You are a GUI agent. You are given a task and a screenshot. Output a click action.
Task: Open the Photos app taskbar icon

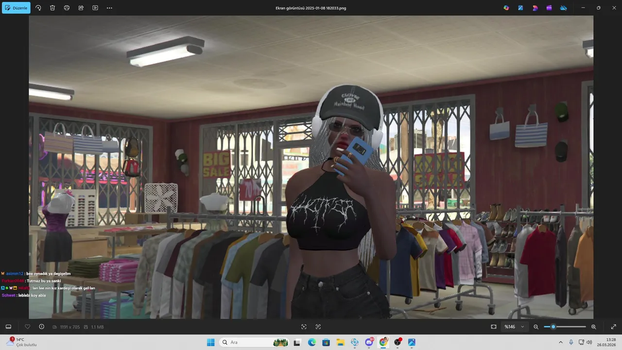[x=412, y=342]
